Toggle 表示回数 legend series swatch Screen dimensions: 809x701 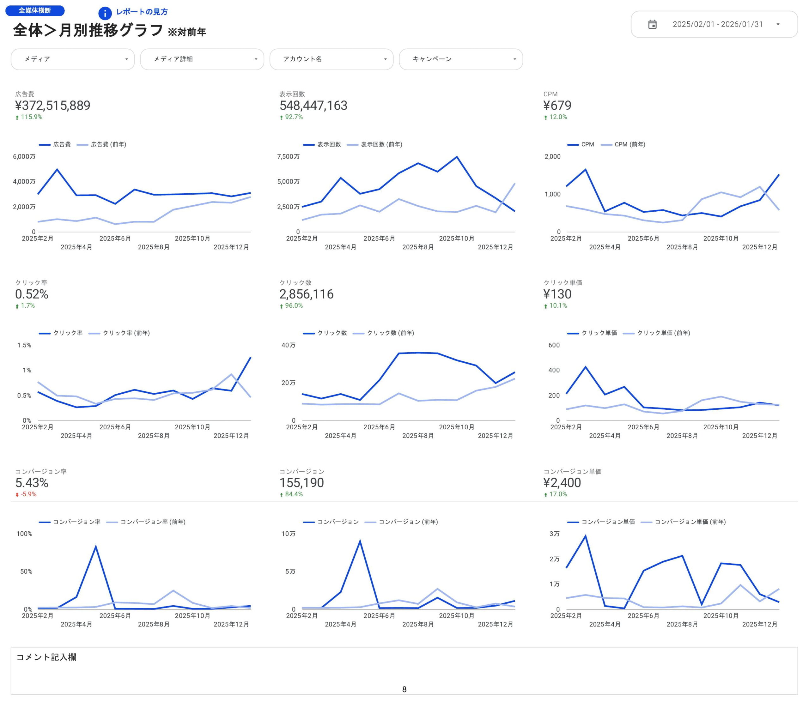tap(309, 145)
